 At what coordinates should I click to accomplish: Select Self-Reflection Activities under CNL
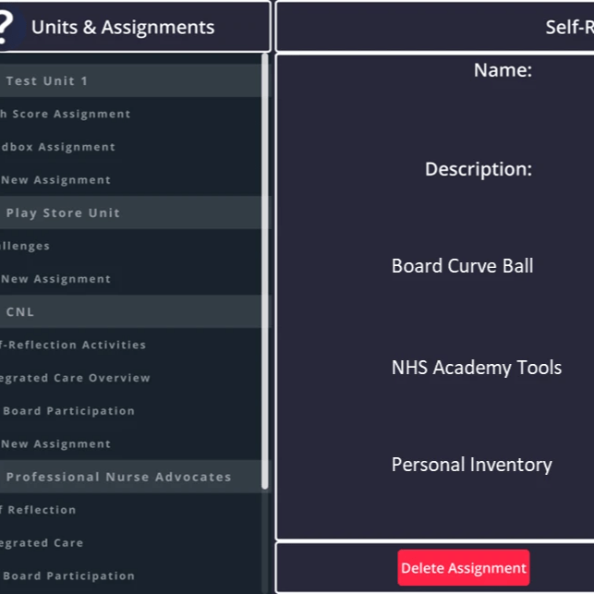pyautogui.click(x=73, y=345)
